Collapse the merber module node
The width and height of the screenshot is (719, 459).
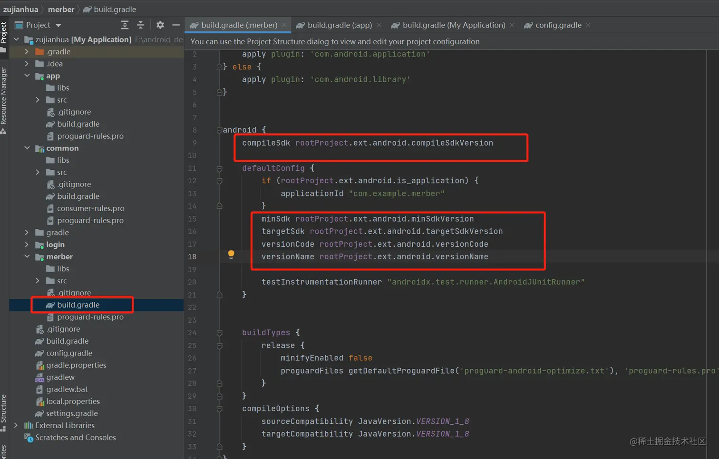(x=27, y=257)
